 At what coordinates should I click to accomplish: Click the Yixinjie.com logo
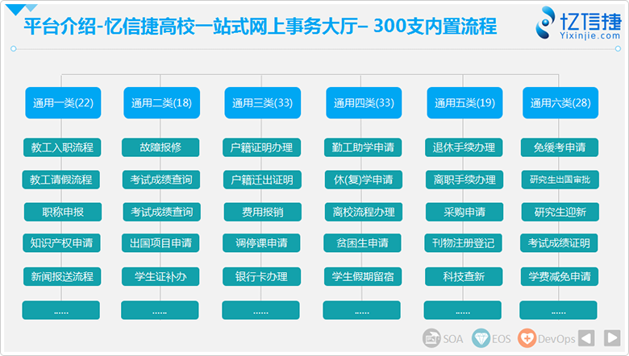tap(578, 23)
